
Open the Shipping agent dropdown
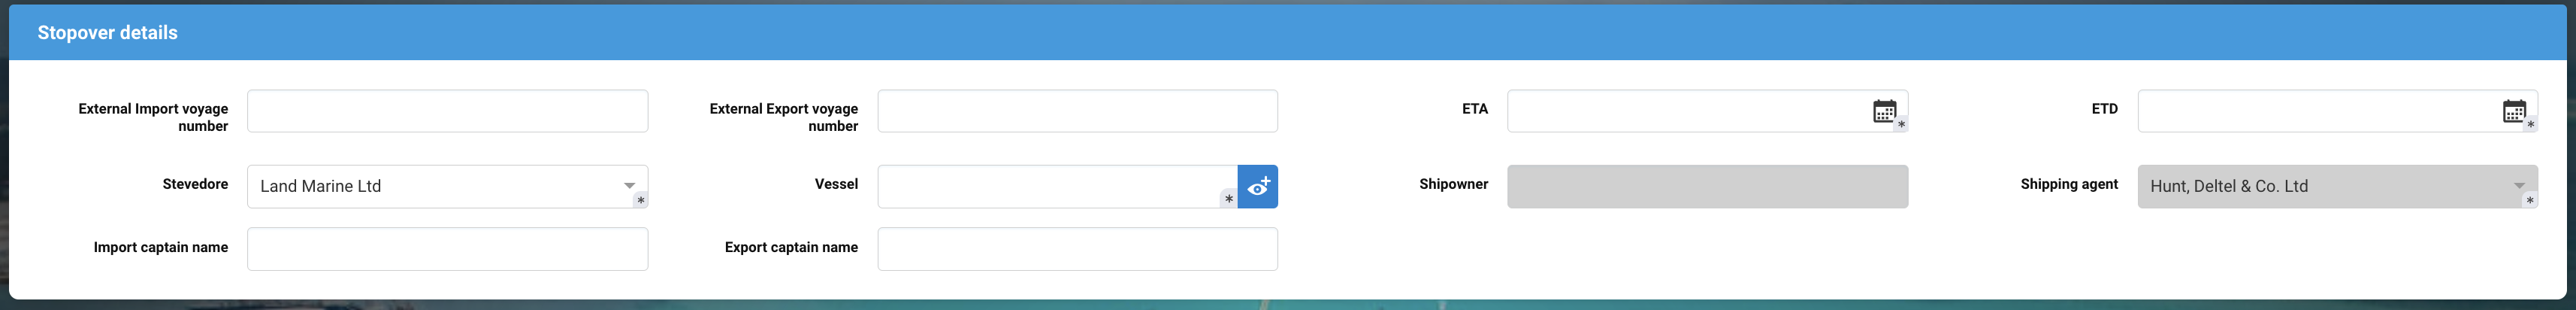tap(2519, 185)
